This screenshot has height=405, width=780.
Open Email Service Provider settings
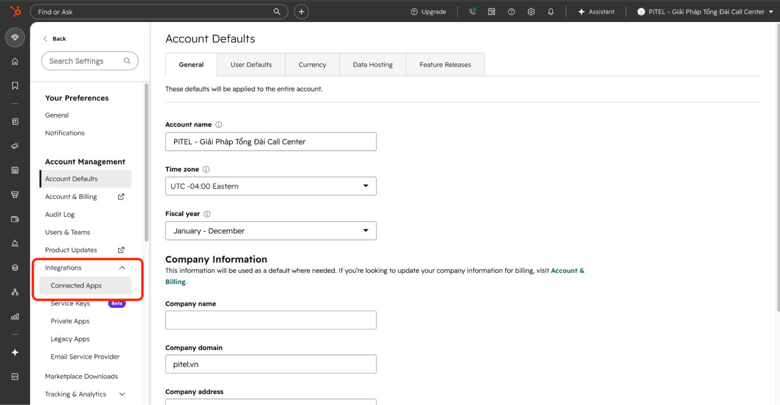[x=85, y=356]
